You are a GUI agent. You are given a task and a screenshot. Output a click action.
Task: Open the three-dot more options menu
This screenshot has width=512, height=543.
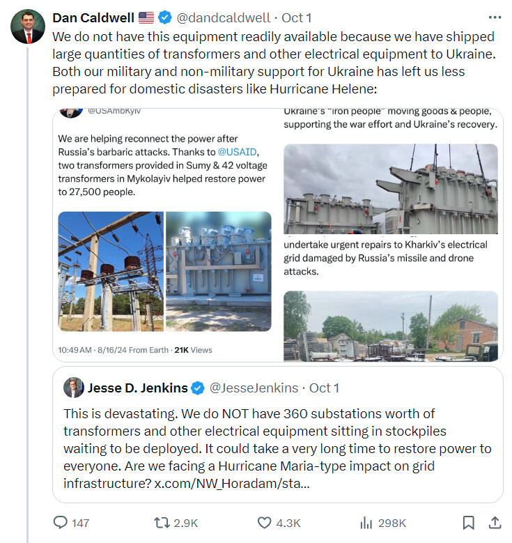pos(495,17)
